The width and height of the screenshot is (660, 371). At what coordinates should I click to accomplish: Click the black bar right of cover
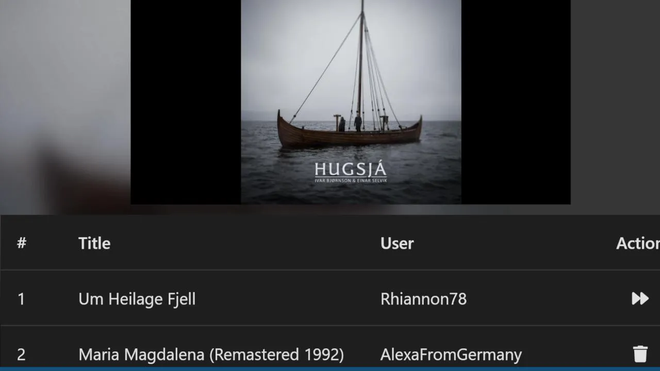pos(516,102)
